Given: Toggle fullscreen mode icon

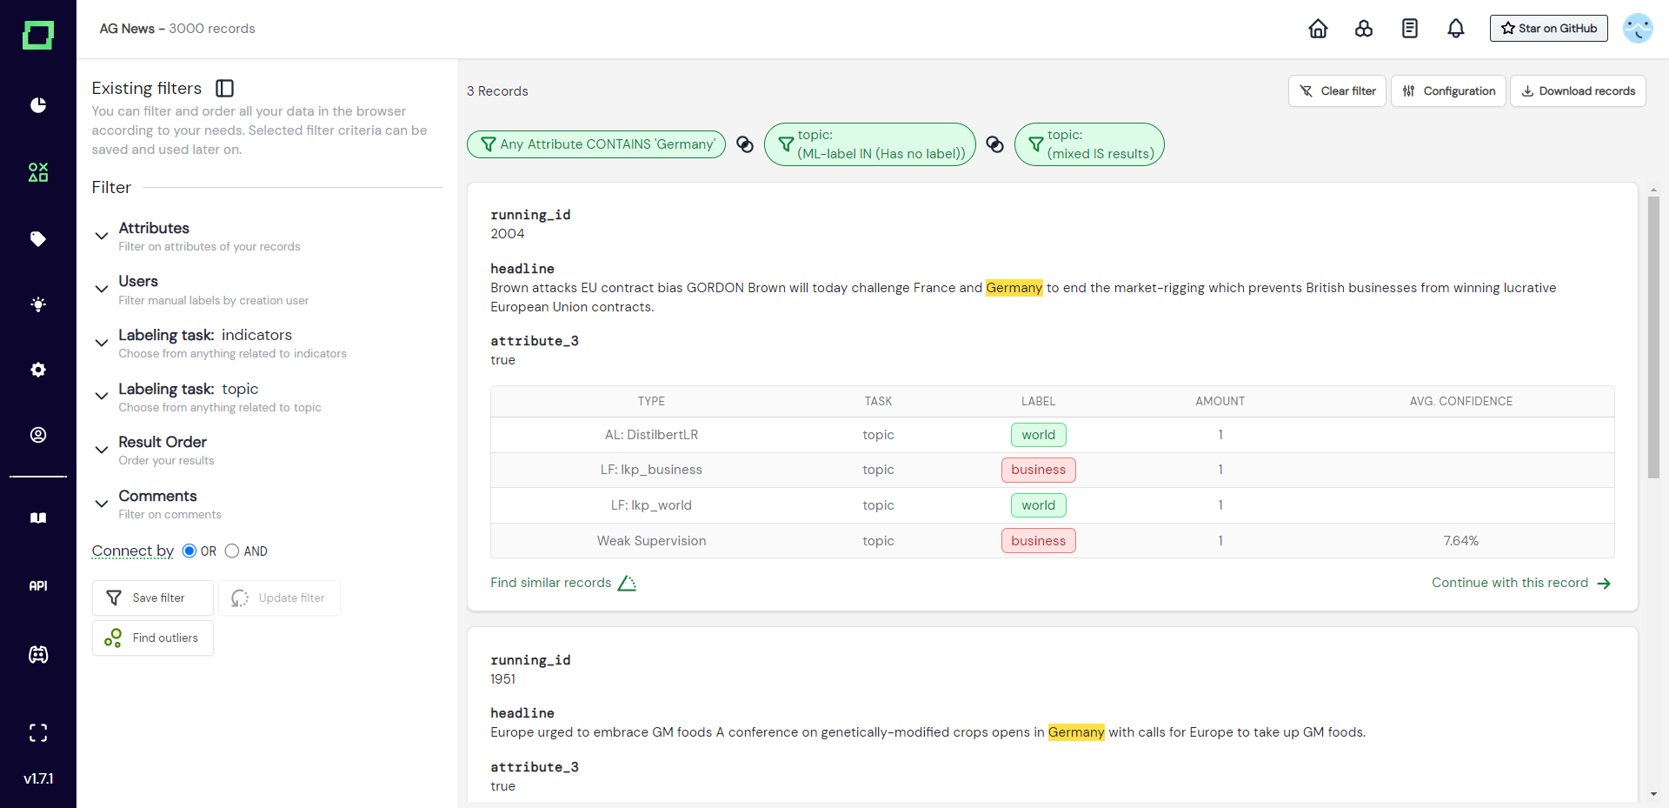Looking at the screenshot, I should pos(38,733).
